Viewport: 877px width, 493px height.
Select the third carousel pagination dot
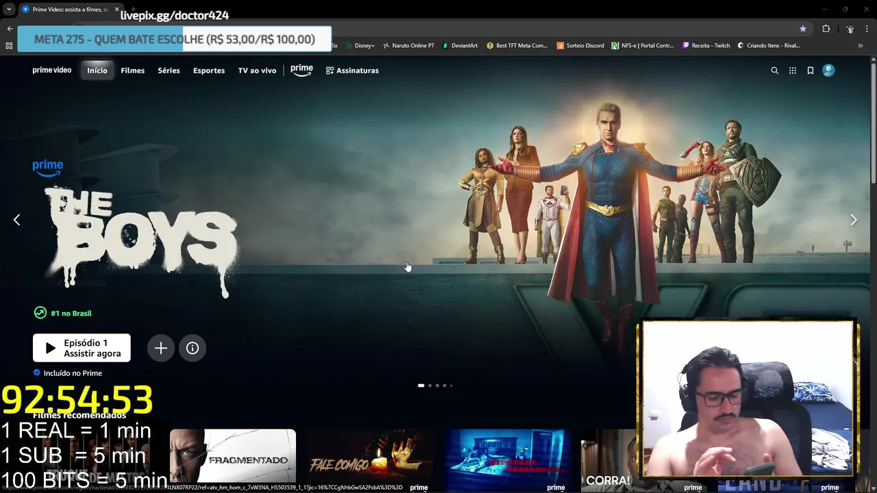point(437,385)
